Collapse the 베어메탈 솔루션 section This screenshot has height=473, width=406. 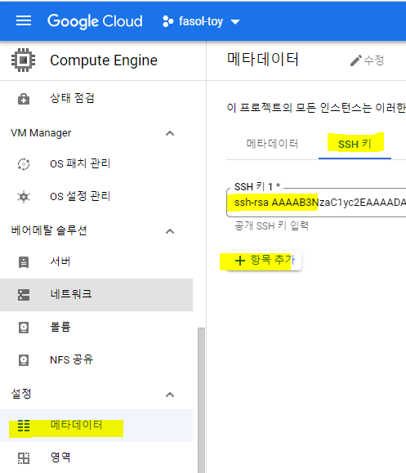click(x=170, y=231)
